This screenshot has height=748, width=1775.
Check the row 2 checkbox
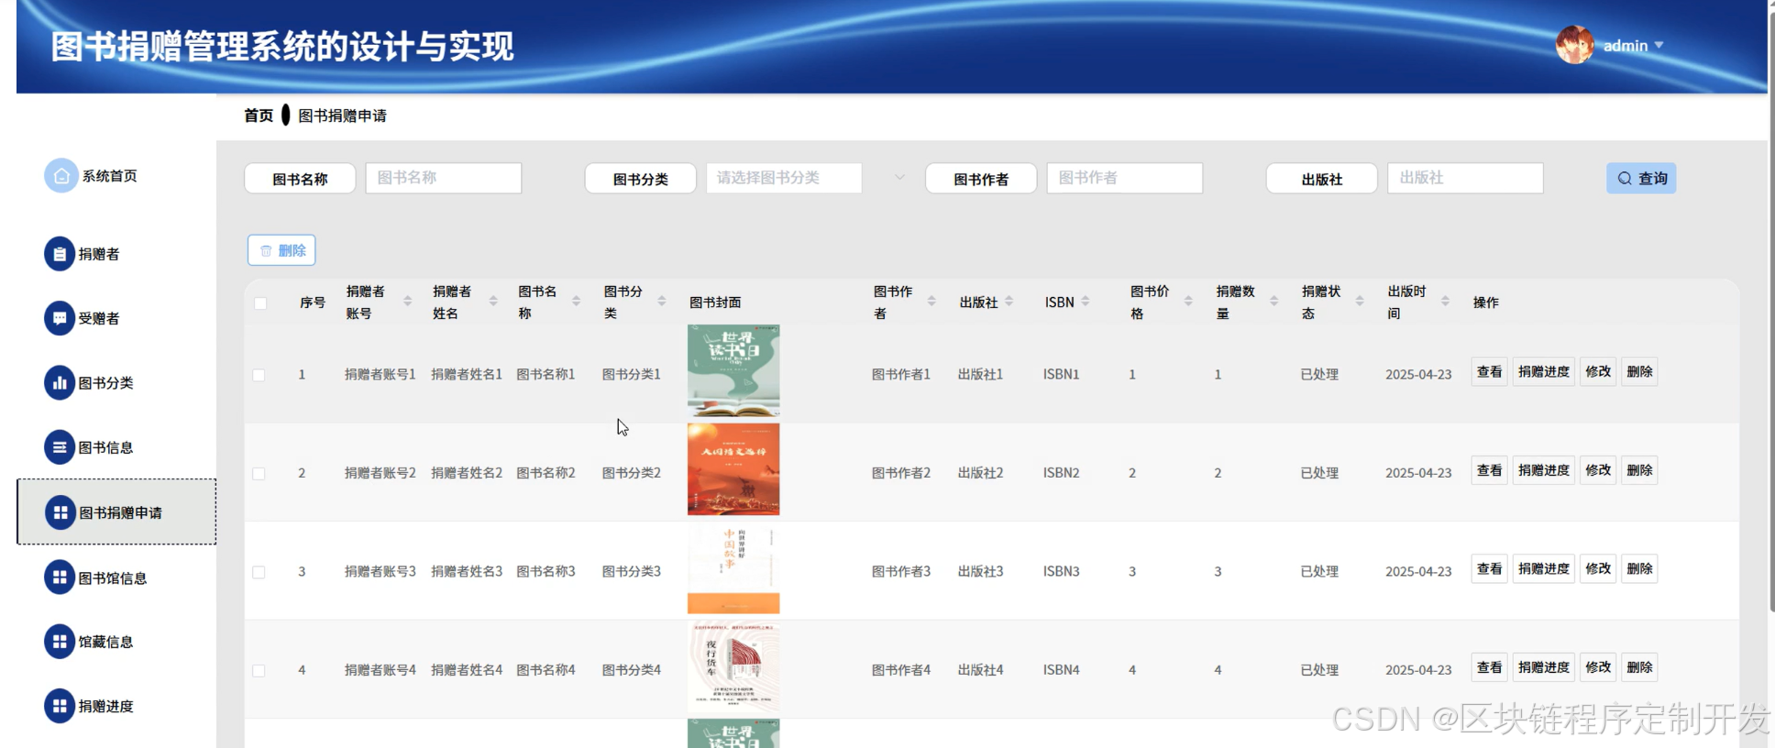tap(259, 474)
